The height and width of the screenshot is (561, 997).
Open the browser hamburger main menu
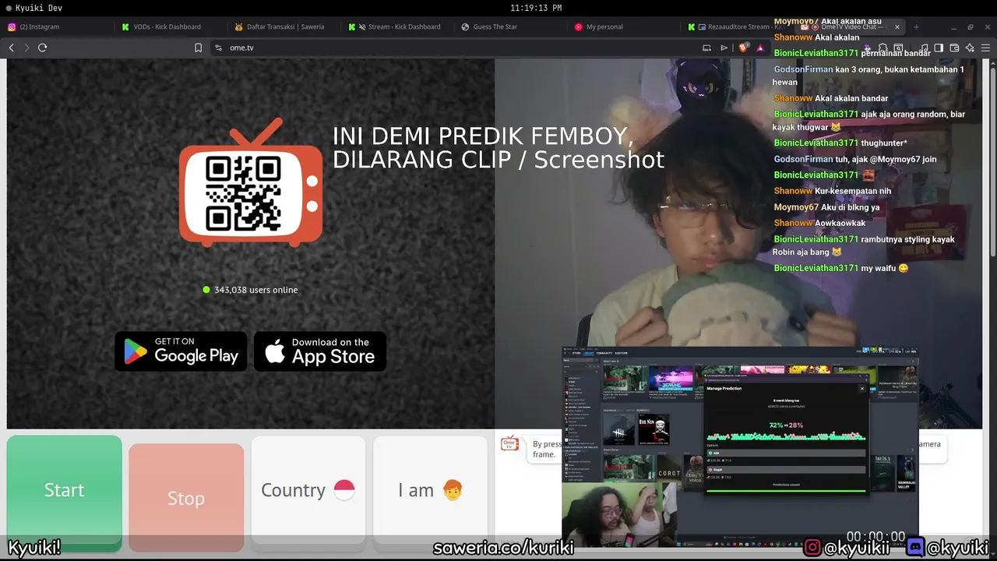[x=985, y=48]
